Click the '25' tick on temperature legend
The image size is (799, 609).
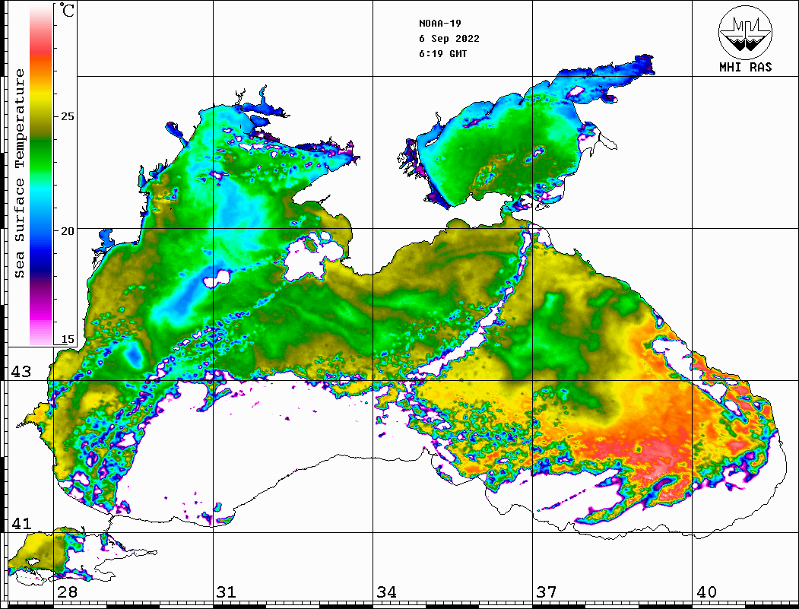pyautogui.click(x=67, y=116)
